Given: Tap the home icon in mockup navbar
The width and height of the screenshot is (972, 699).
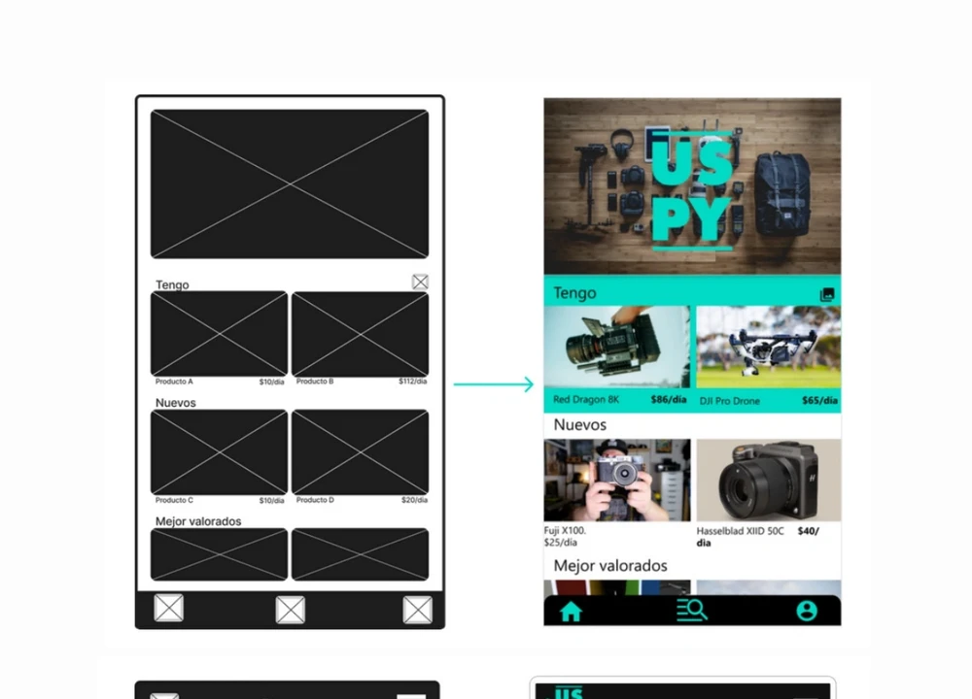Looking at the screenshot, I should point(571,612).
